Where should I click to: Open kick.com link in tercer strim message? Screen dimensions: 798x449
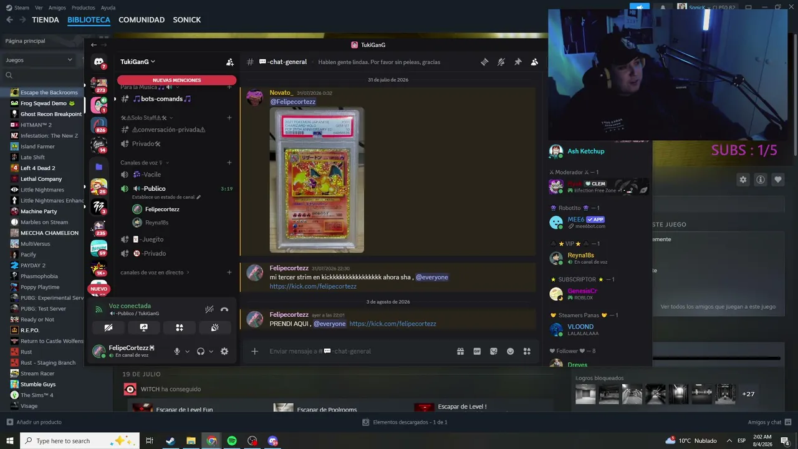(x=313, y=286)
